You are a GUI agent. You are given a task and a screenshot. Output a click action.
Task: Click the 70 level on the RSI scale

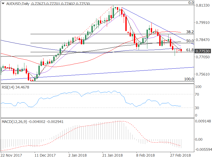click(x=197, y=94)
